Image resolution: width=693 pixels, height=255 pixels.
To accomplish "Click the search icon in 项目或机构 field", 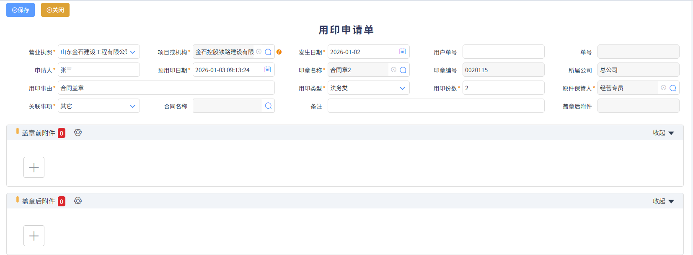I will point(268,52).
